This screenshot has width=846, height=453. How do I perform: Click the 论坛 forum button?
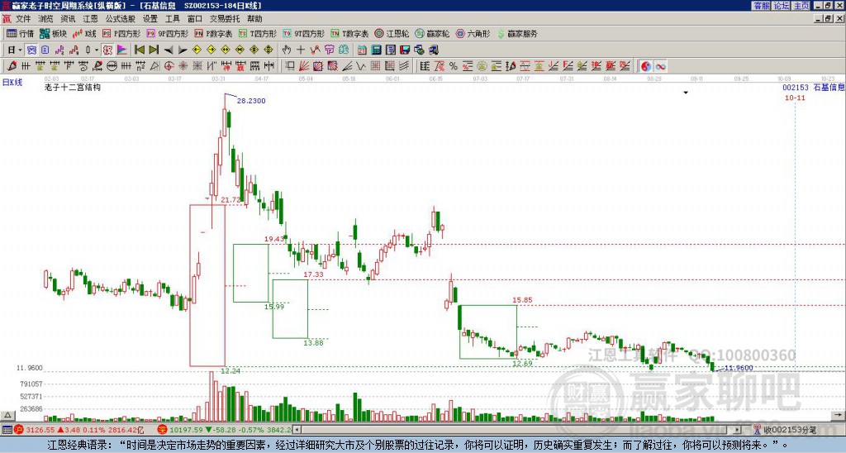782,6
